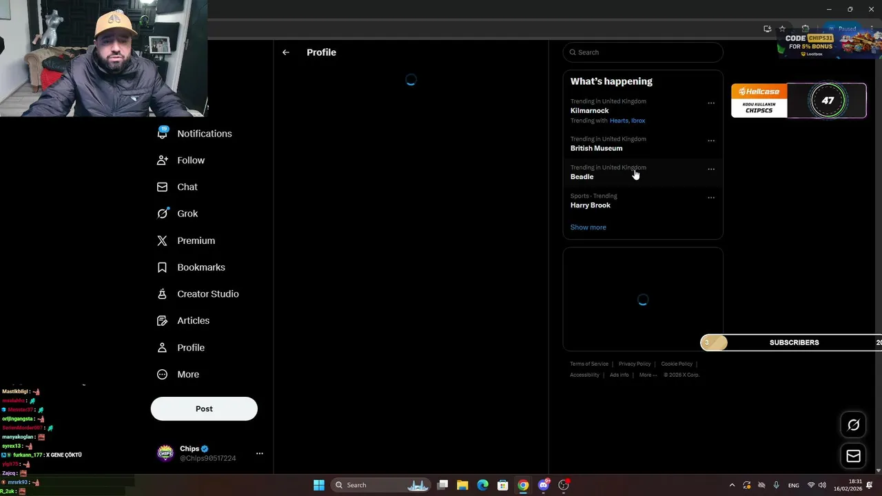Viewport: 882px width, 496px height.
Task: Bookmark page with browser star icon
Action: 782,29
